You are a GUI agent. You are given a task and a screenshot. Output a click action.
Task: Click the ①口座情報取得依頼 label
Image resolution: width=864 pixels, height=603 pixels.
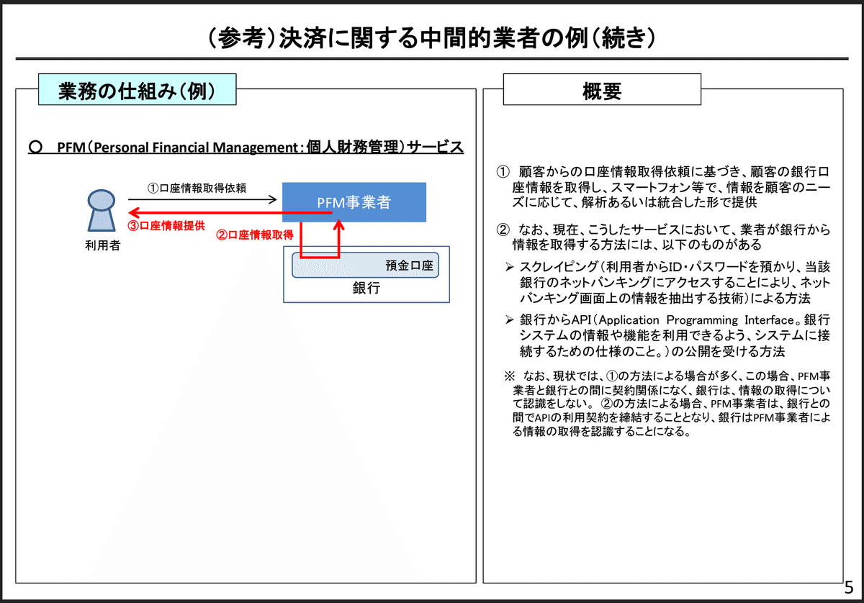pos(197,188)
